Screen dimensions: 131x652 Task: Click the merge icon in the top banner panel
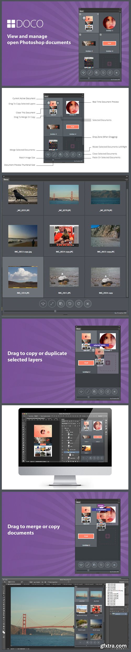pos(83,73)
